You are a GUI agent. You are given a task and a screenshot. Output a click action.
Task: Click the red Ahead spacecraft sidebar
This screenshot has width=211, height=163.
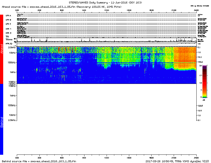point(2,49)
